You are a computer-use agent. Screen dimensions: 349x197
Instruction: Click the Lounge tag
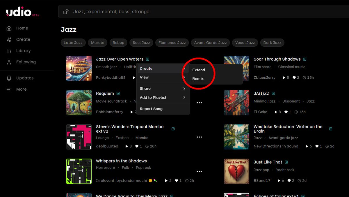(x=102, y=138)
